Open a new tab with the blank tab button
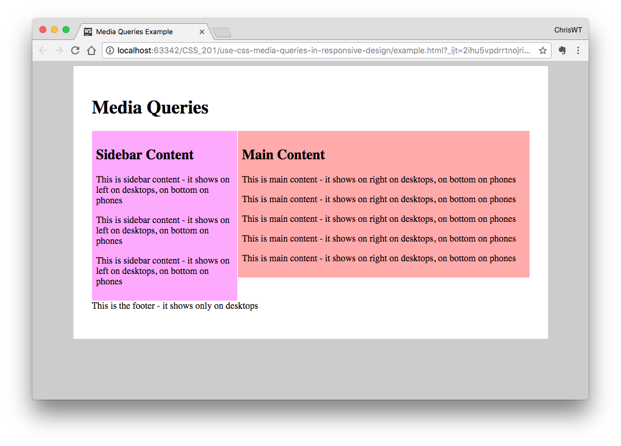 pyautogui.click(x=222, y=32)
